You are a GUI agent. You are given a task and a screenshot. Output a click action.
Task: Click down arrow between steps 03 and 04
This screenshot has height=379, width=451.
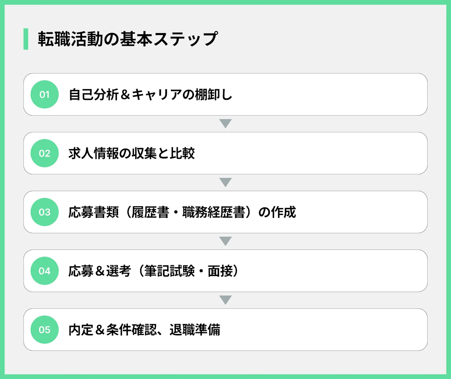coord(225,241)
